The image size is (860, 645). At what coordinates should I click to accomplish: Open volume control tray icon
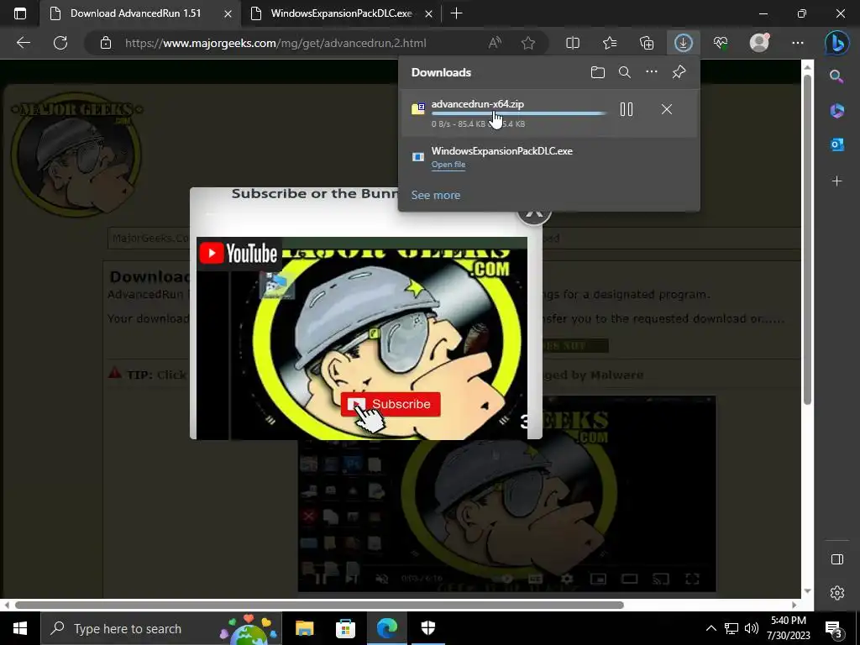coord(752,628)
